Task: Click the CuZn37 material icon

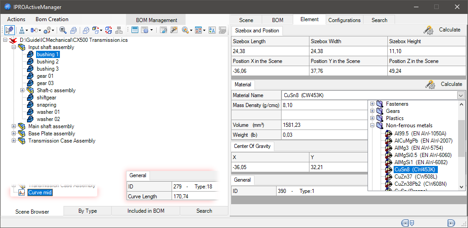Action: point(389,177)
